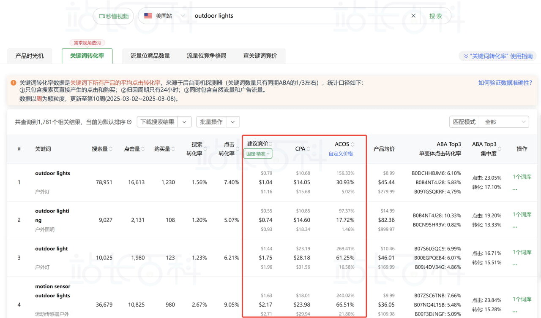Click the 1个词库 link for outdoor lighting

click(522, 214)
